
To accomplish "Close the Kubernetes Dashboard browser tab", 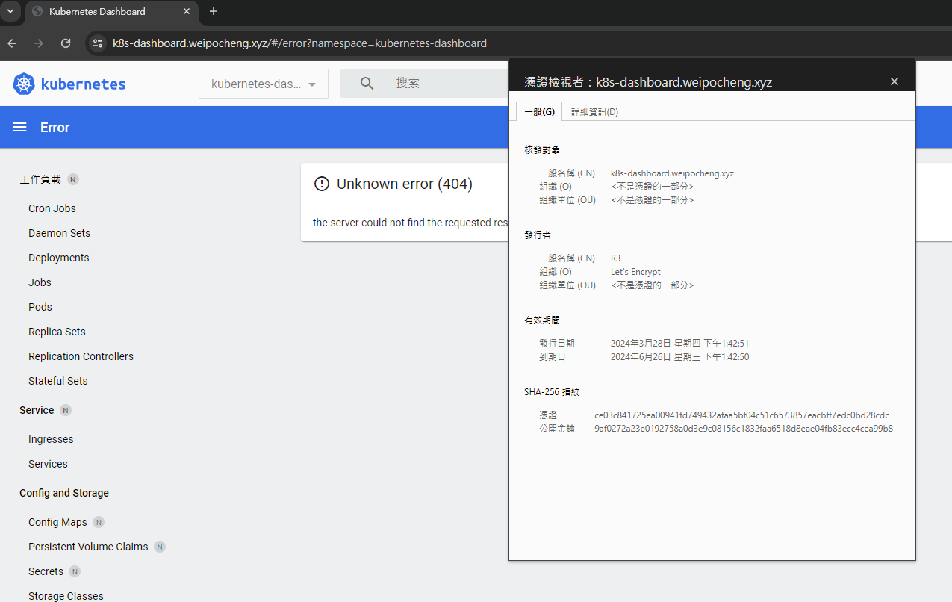I will (187, 11).
